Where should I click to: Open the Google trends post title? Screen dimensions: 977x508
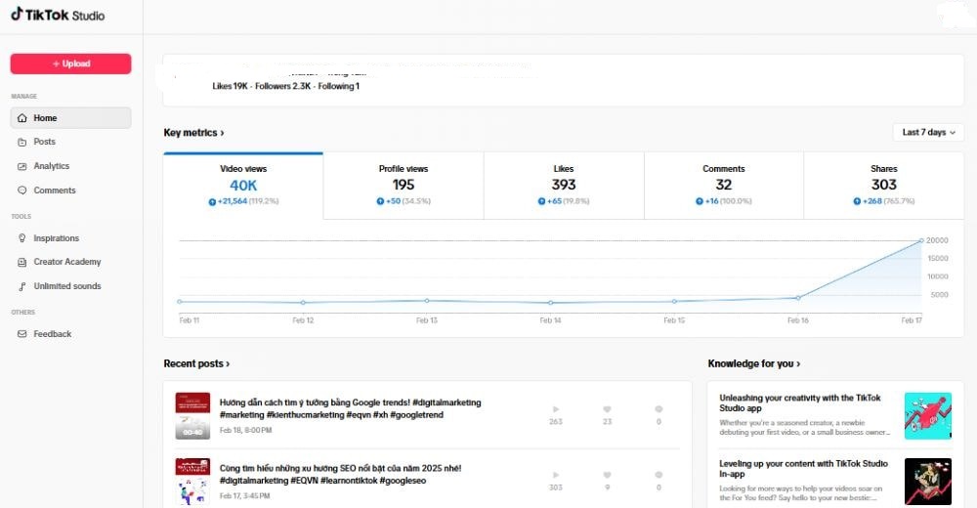coord(350,409)
